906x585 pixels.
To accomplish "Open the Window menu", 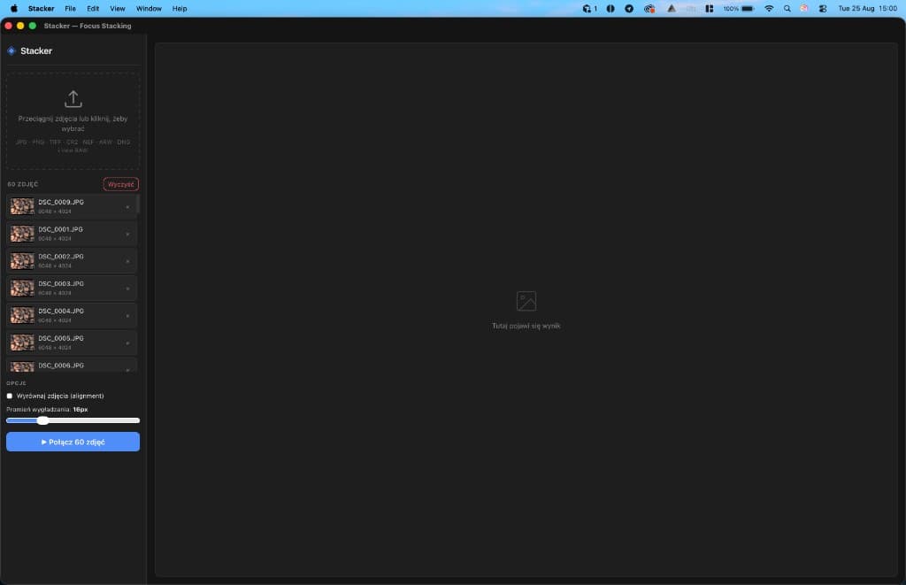I will point(149,9).
